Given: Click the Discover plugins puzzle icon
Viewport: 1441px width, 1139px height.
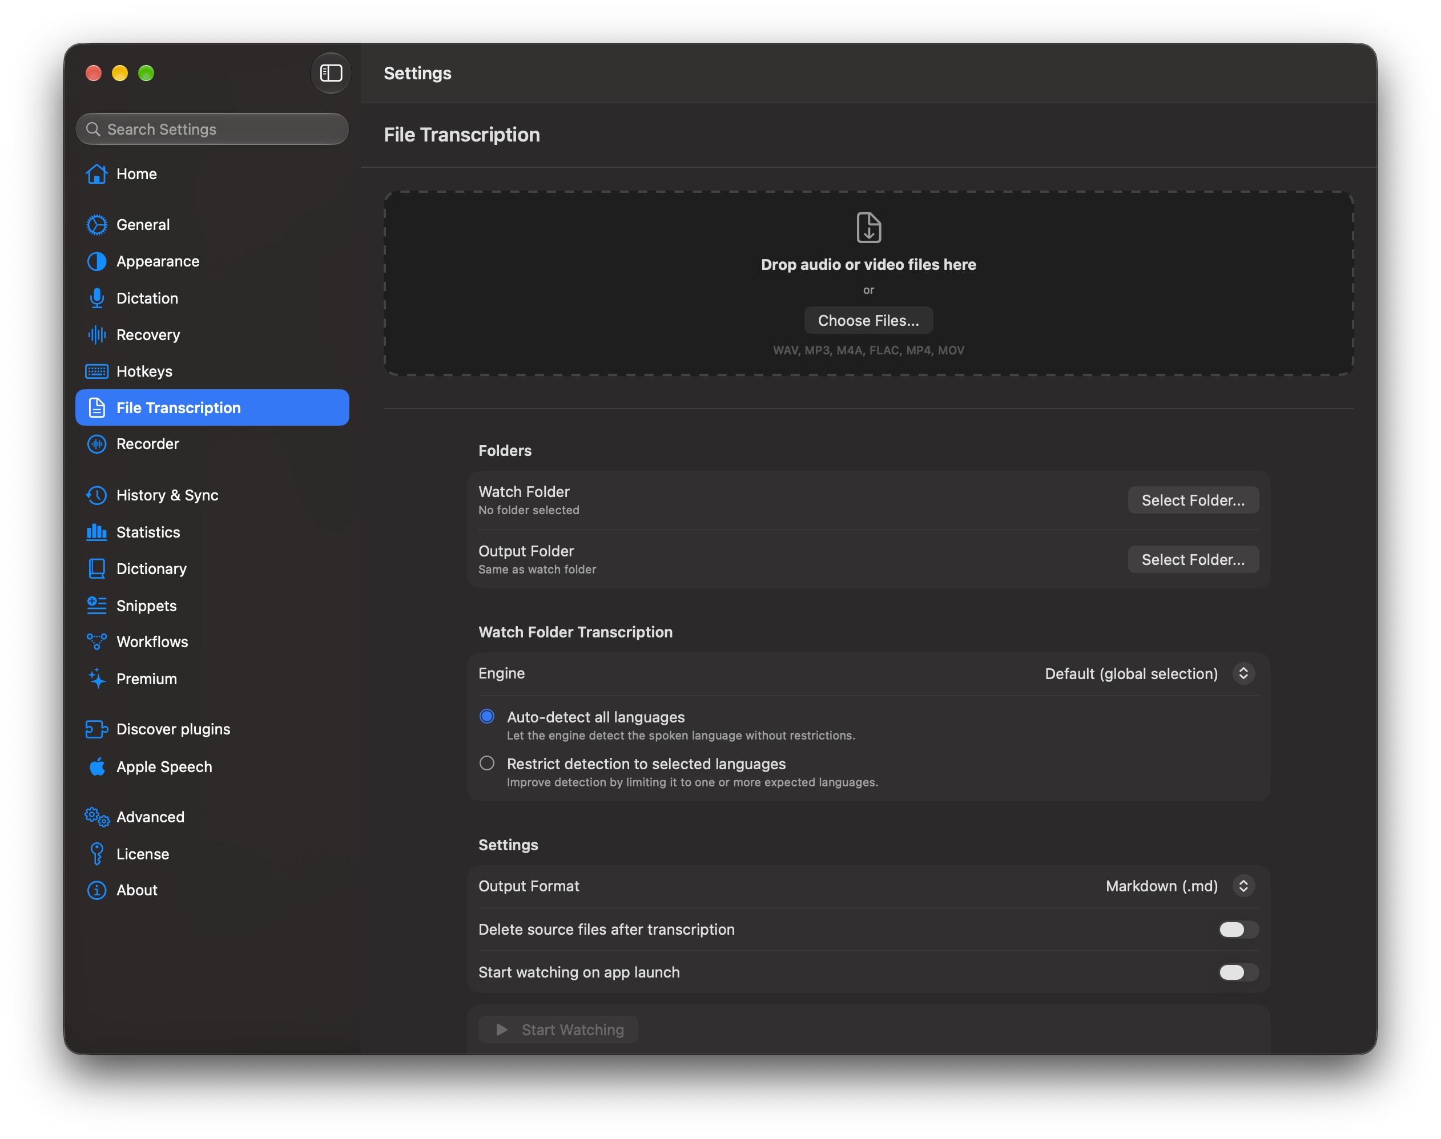Looking at the screenshot, I should (96, 729).
